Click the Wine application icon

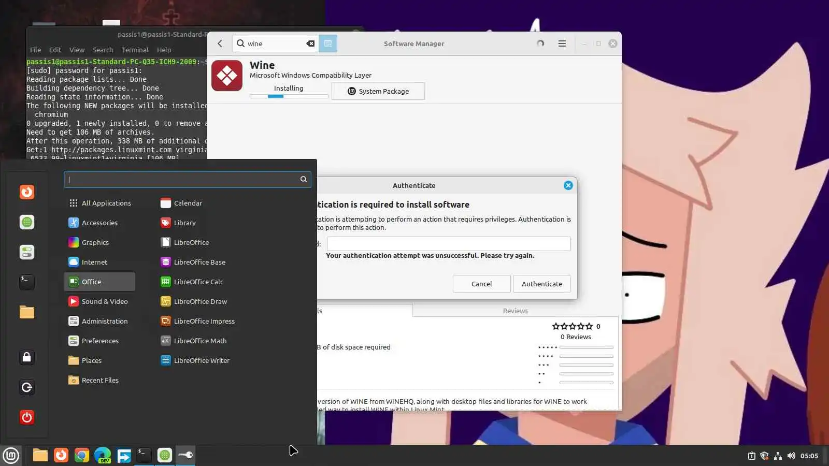(227, 76)
